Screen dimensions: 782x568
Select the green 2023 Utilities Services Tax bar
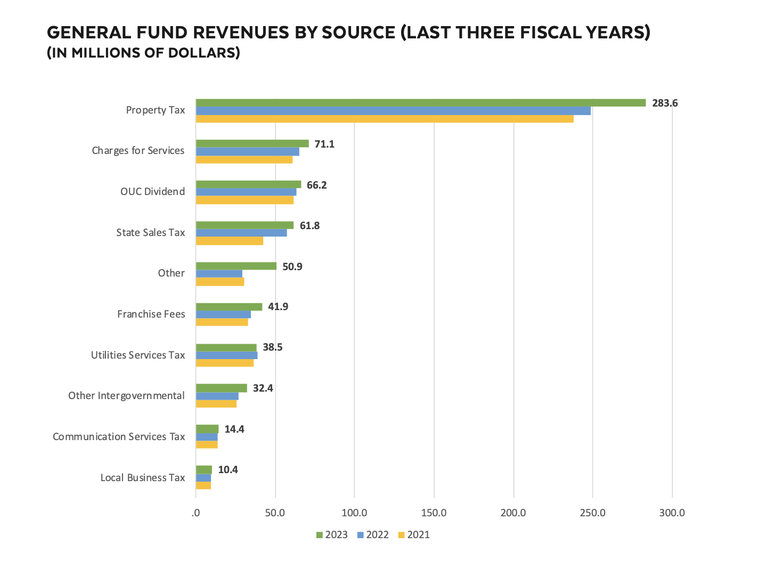[226, 347]
